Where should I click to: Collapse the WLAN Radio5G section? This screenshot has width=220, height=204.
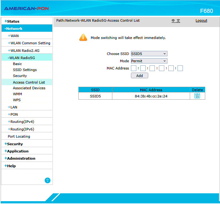[22, 58]
